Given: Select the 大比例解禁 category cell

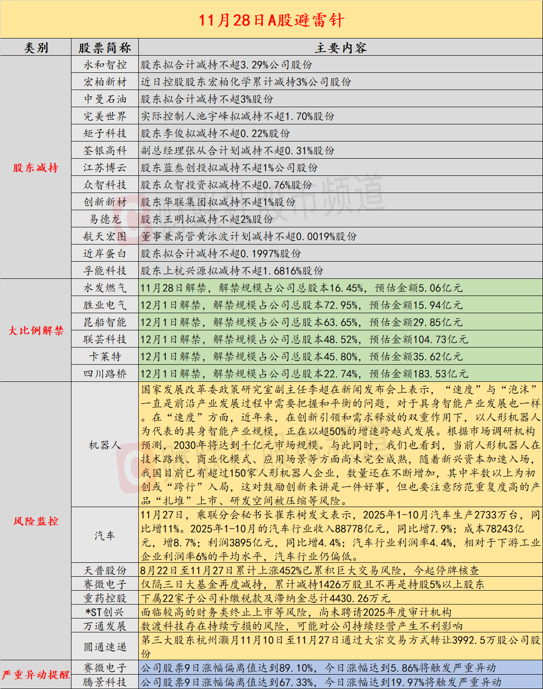Looking at the screenshot, I should pos(36,331).
